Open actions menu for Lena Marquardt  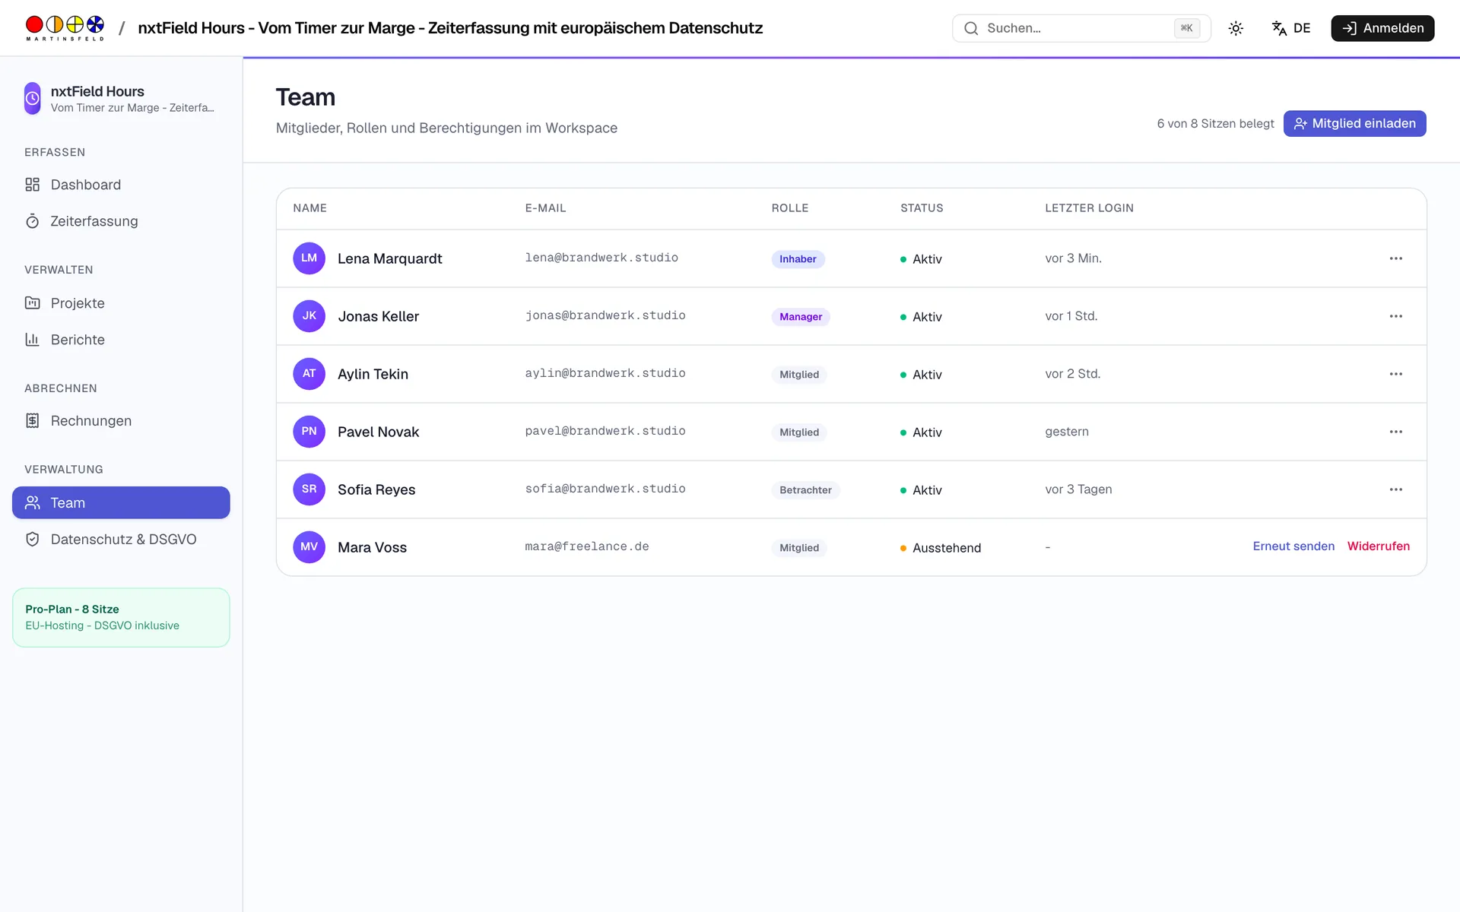(x=1396, y=258)
